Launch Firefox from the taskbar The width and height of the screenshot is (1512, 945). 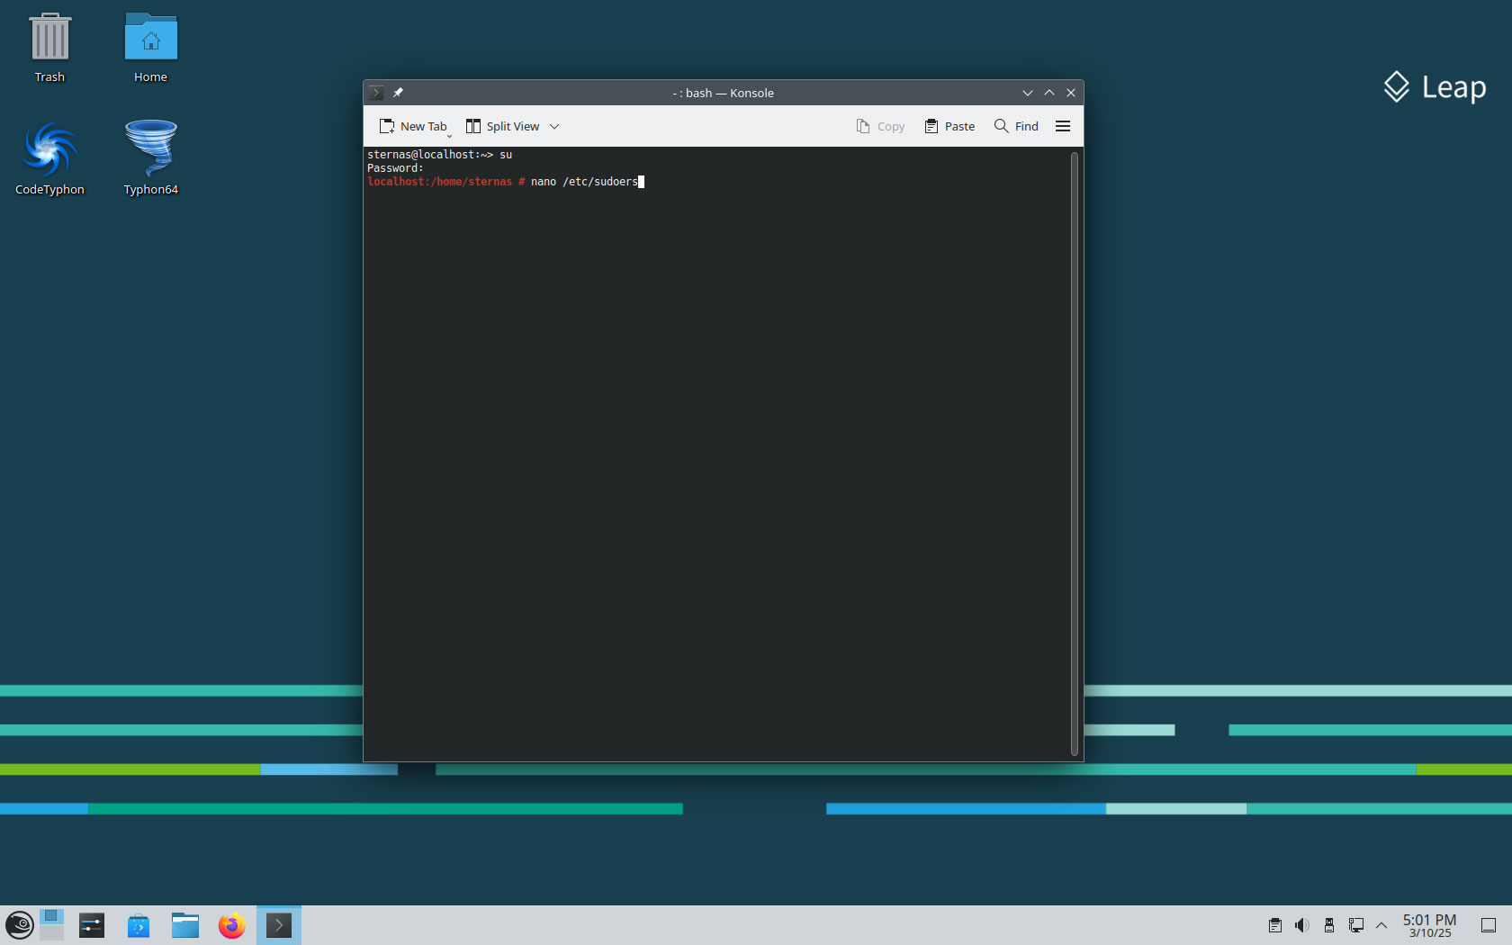click(x=232, y=925)
